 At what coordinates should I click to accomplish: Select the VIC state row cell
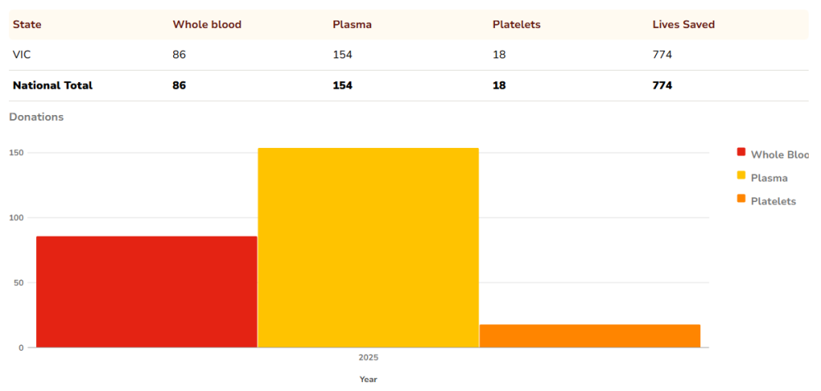point(21,54)
